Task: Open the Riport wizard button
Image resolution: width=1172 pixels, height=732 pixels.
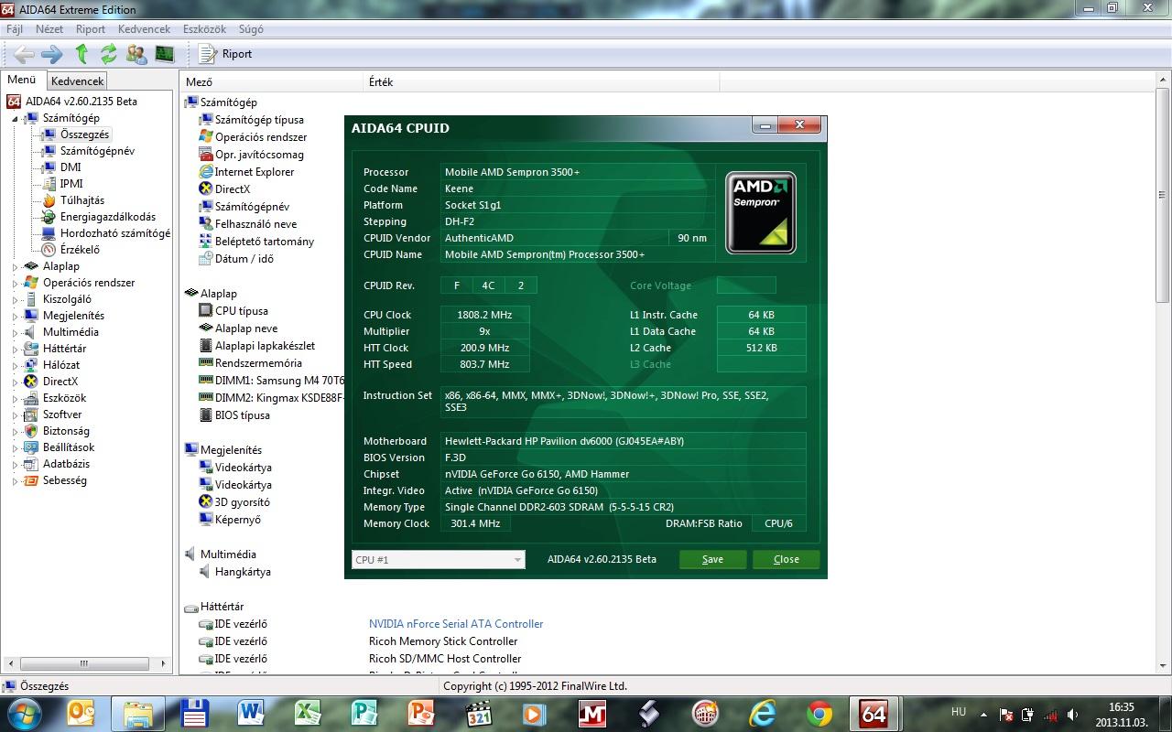Action: pyautogui.click(x=226, y=54)
